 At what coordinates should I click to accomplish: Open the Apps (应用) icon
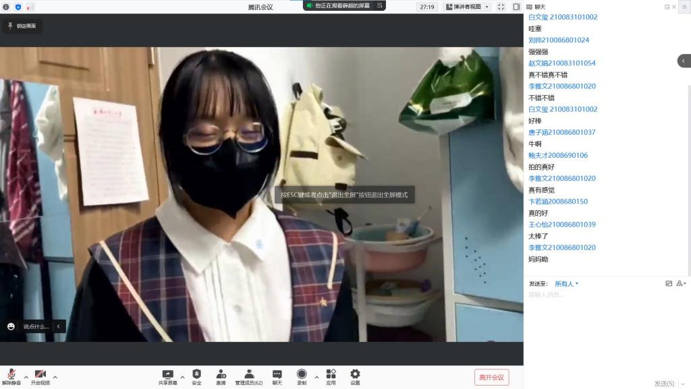[331, 374]
